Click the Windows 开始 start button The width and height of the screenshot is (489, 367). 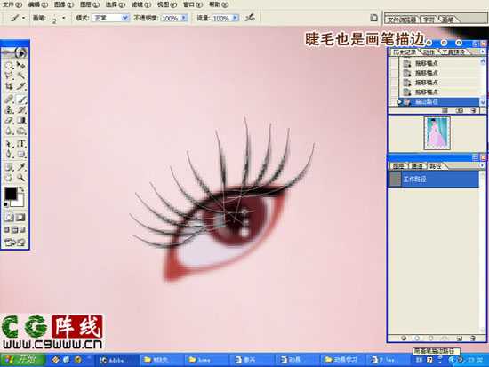[x=22, y=360]
